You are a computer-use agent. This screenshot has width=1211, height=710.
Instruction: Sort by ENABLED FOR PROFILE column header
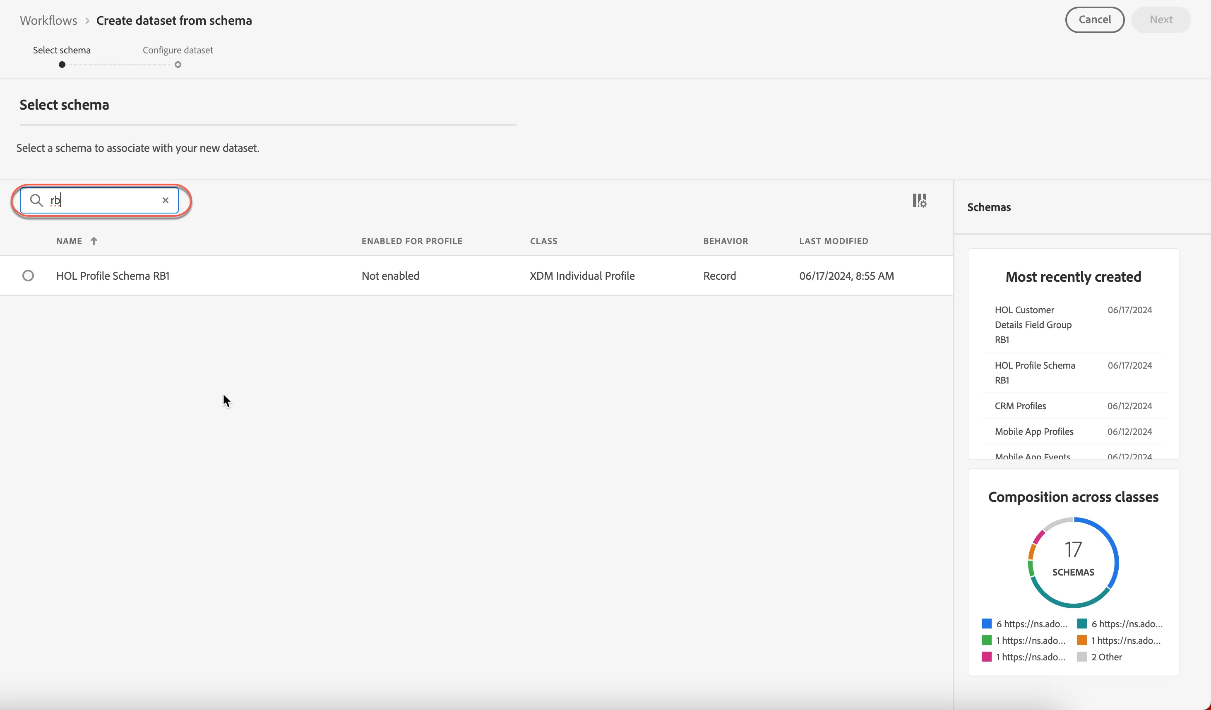coord(412,241)
